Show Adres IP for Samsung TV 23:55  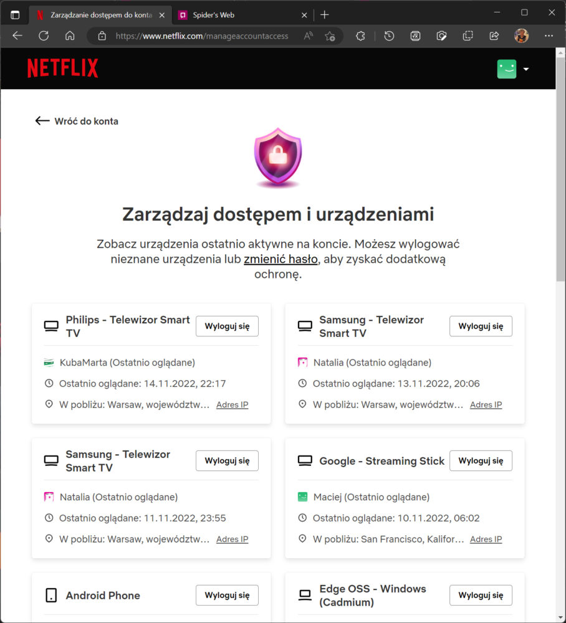pyautogui.click(x=232, y=539)
